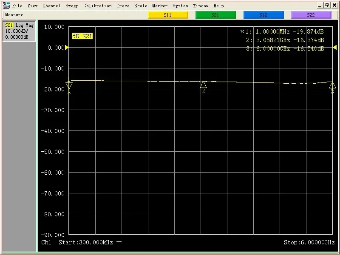340x255 pixels.
Task: Click the left yellow reference level arrow
Action: pos(67,48)
